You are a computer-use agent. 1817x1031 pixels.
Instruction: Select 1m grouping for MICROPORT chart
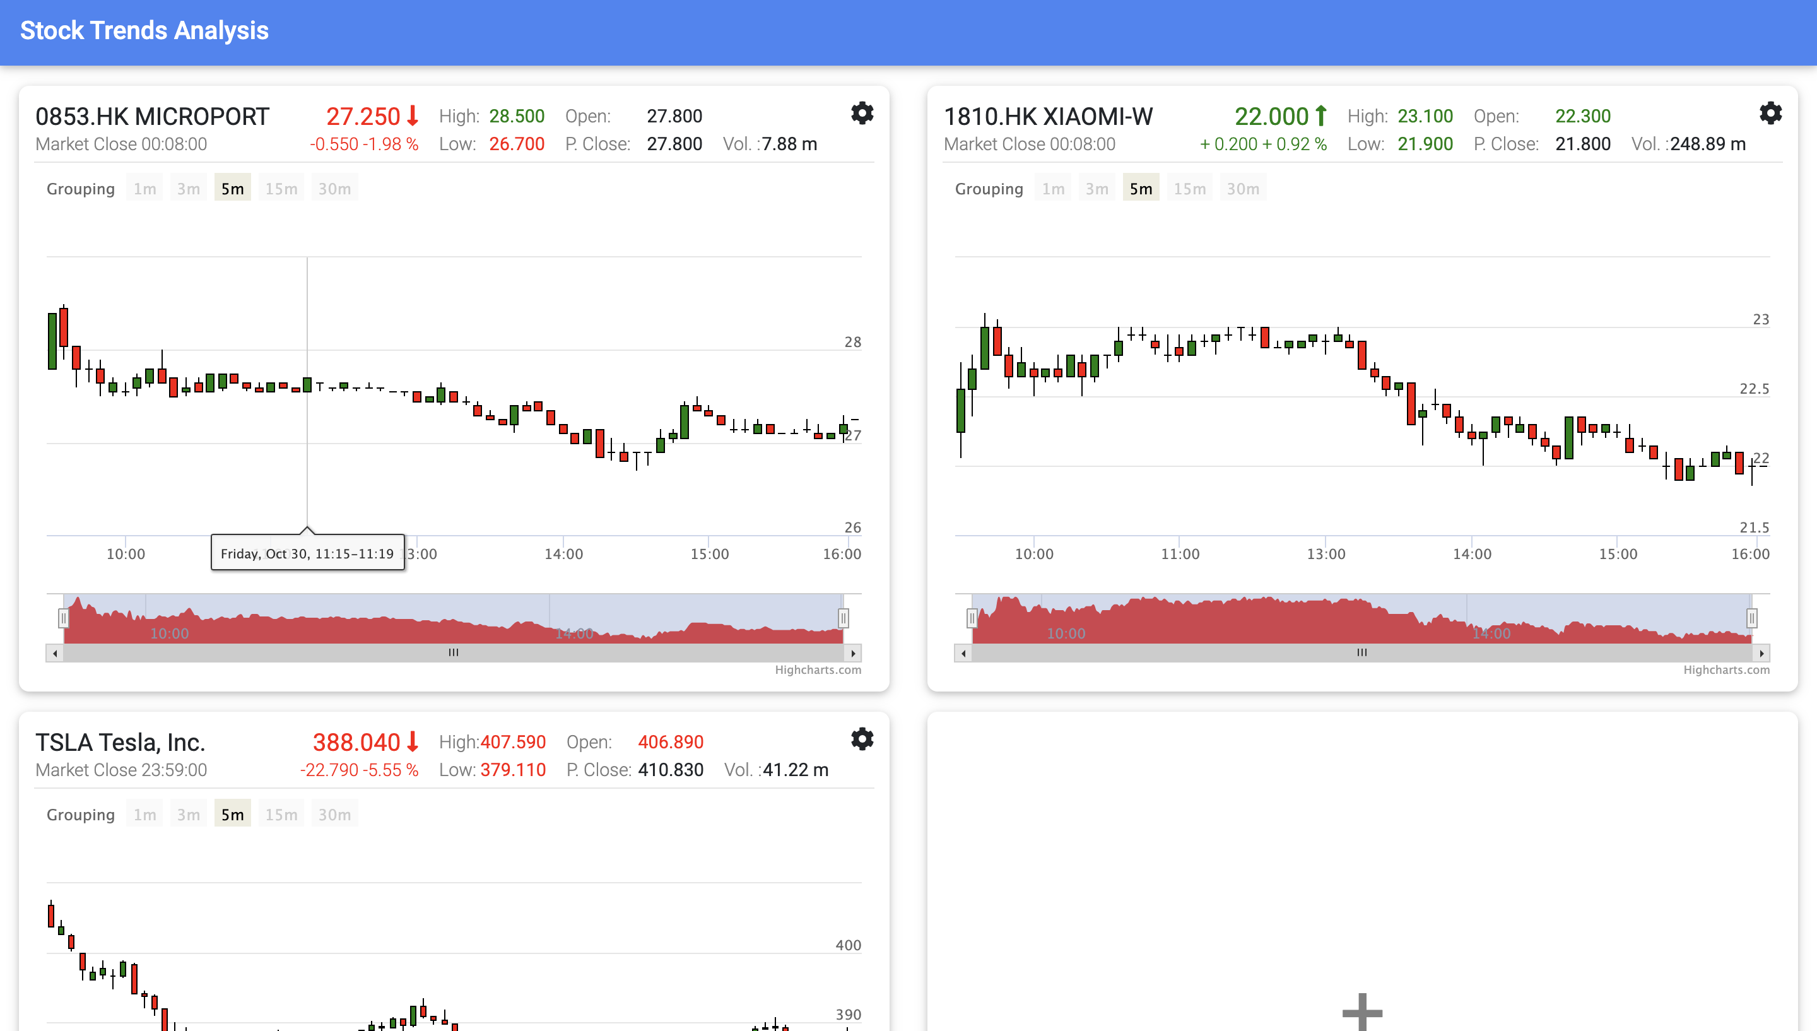tap(144, 189)
